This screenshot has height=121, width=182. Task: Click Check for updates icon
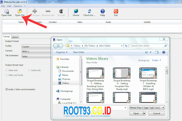coord(89,11)
